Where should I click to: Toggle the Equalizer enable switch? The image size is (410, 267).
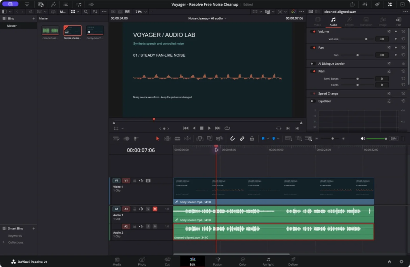(x=313, y=101)
